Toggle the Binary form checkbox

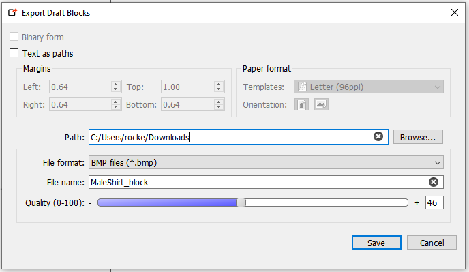click(14, 37)
